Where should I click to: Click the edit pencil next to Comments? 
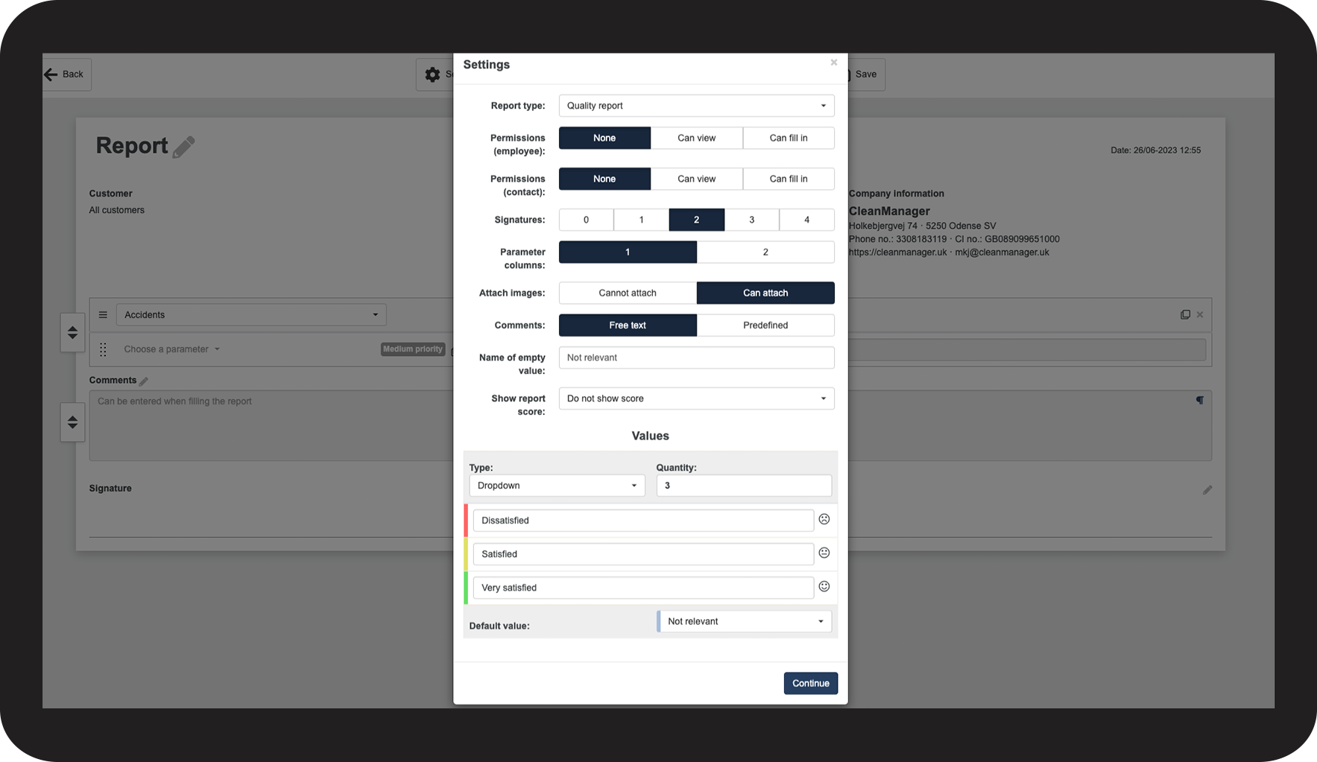(145, 380)
